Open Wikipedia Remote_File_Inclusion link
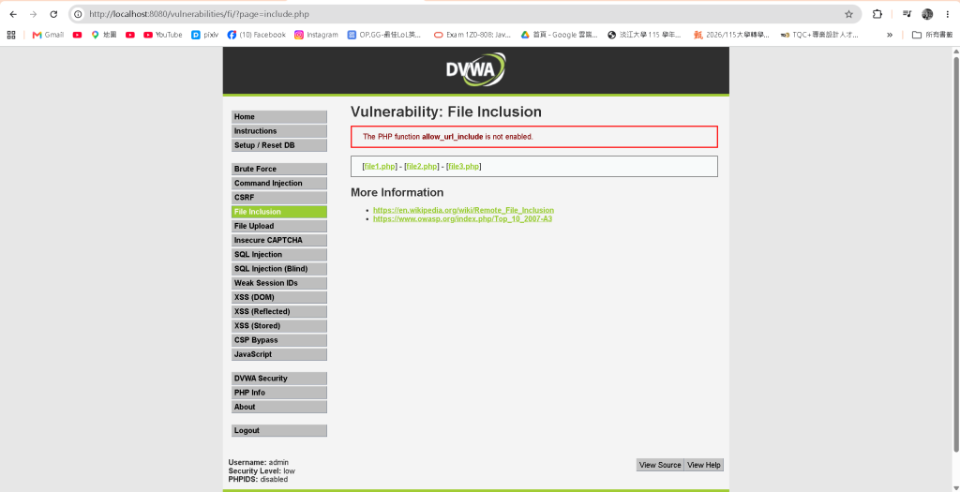Screen dimensions: 960x492 pyautogui.click(x=463, y=210)
